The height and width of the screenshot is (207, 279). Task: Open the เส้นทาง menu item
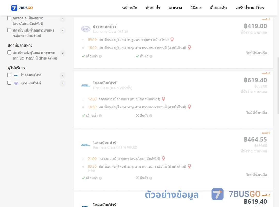point(175,8)
